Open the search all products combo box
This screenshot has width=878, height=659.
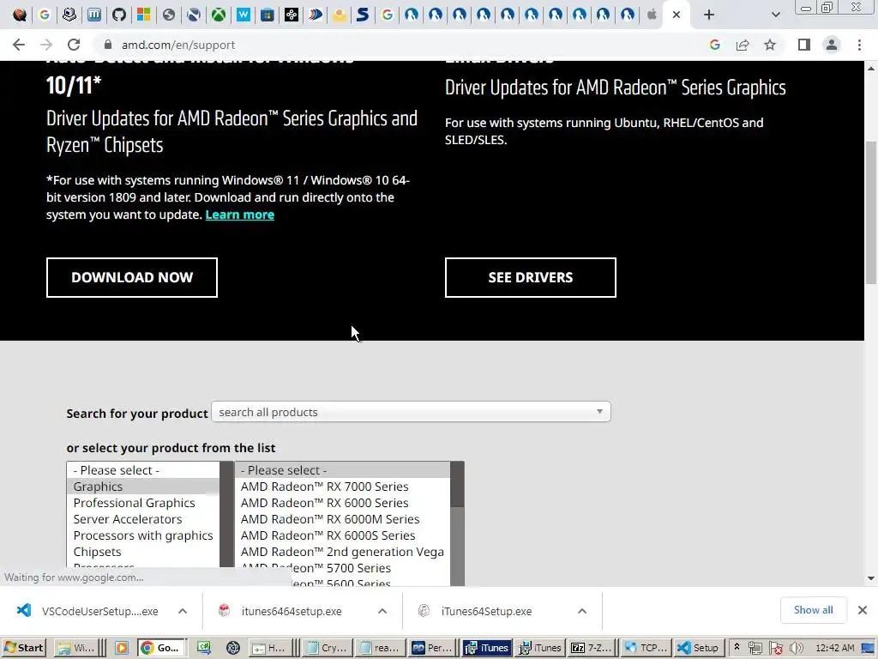click(411, 412)
